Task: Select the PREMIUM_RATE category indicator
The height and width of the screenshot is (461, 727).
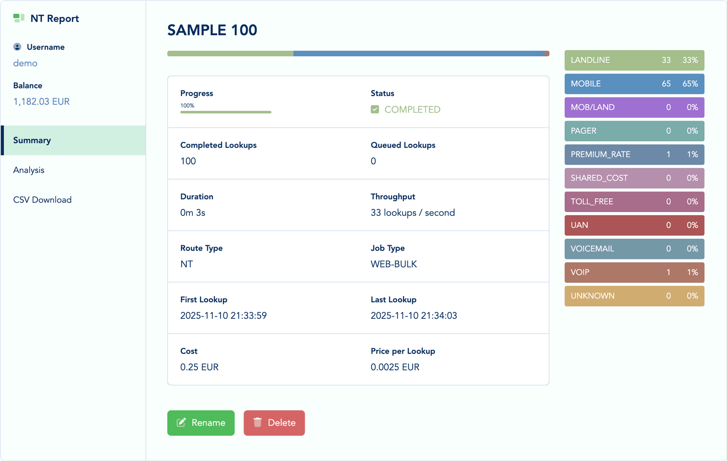Action: click(634, 154)
